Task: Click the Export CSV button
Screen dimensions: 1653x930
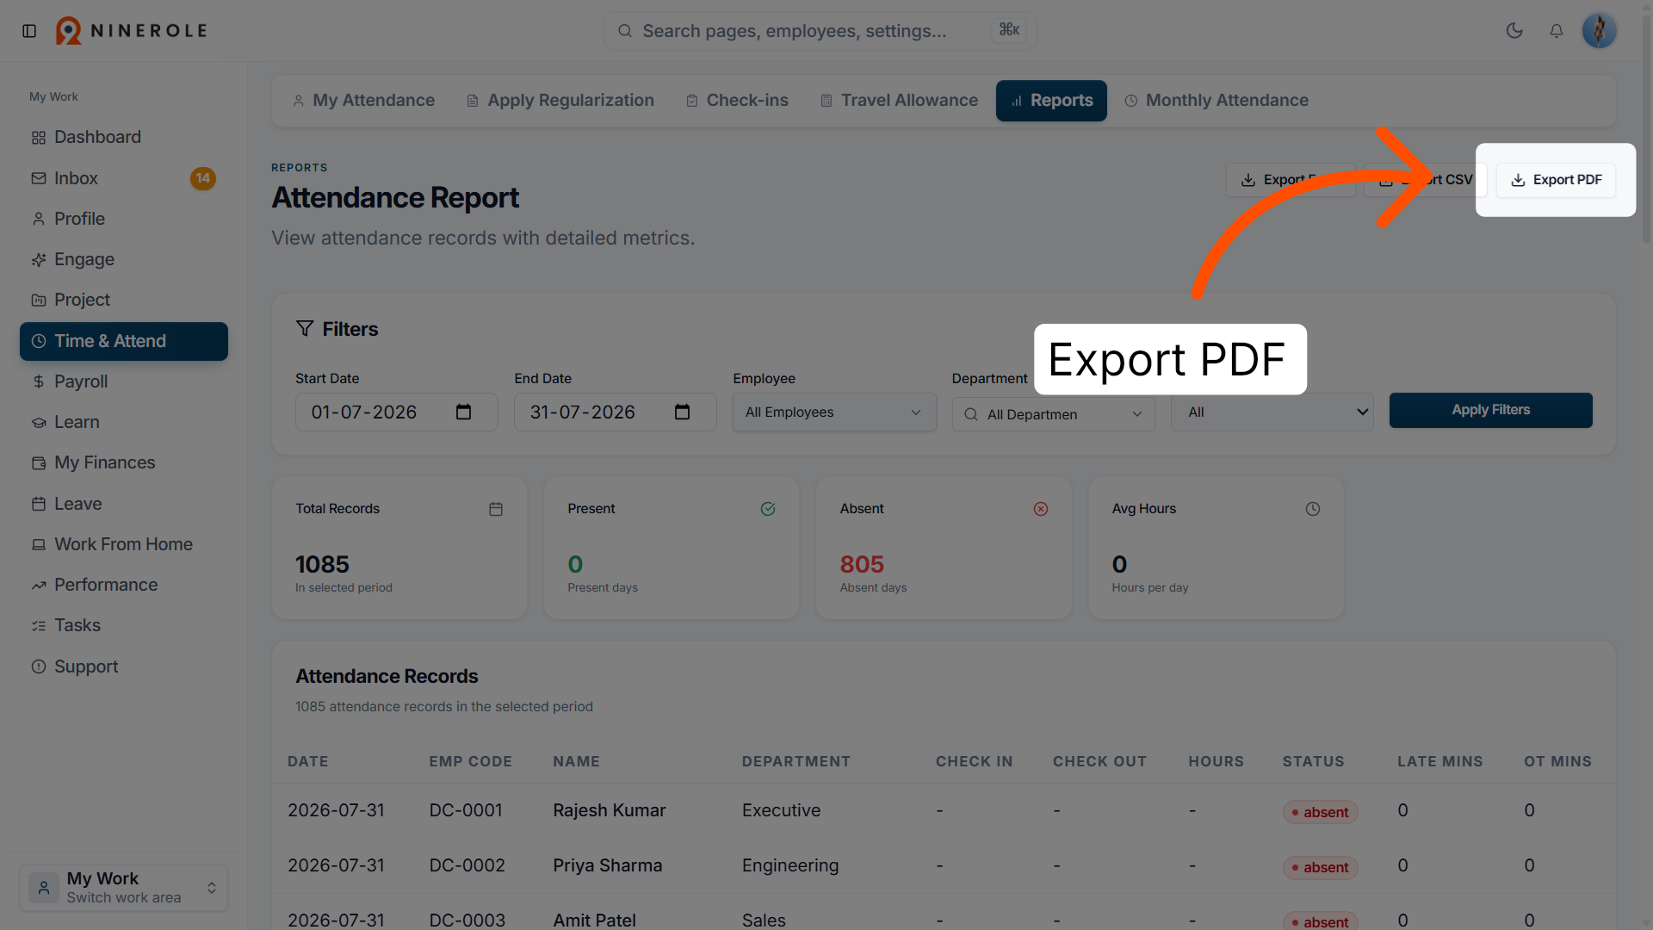Action: pyautogui.click(x=1426, y=180)
